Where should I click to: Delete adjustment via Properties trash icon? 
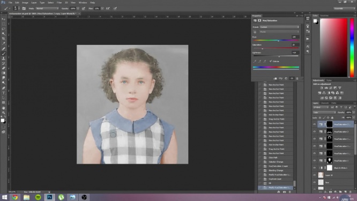pyautogui.click(x=297, y=79)
